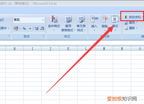Expand the Clear (清除) dropdown
Screen dimensions: 144x104
tap(137, 28)
